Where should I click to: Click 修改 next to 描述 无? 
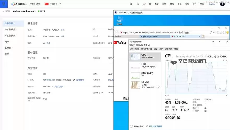click(48, 43)
